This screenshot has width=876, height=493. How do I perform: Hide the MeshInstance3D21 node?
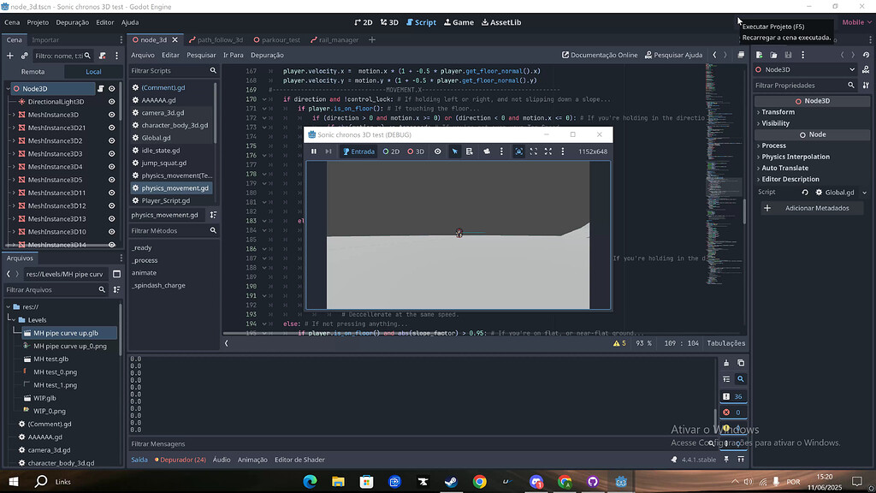112,128
